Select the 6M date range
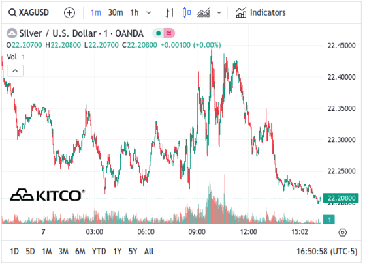 [80, 252]
